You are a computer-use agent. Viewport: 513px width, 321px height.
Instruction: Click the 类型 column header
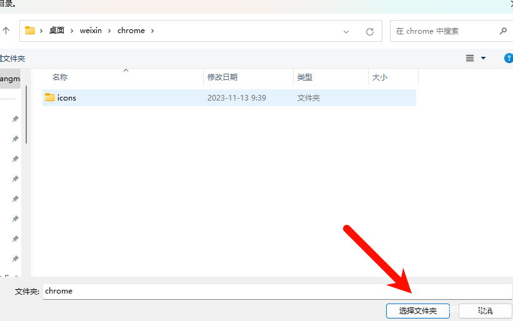(305, 77)
